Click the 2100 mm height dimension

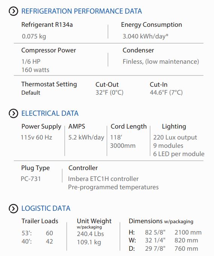188,232
